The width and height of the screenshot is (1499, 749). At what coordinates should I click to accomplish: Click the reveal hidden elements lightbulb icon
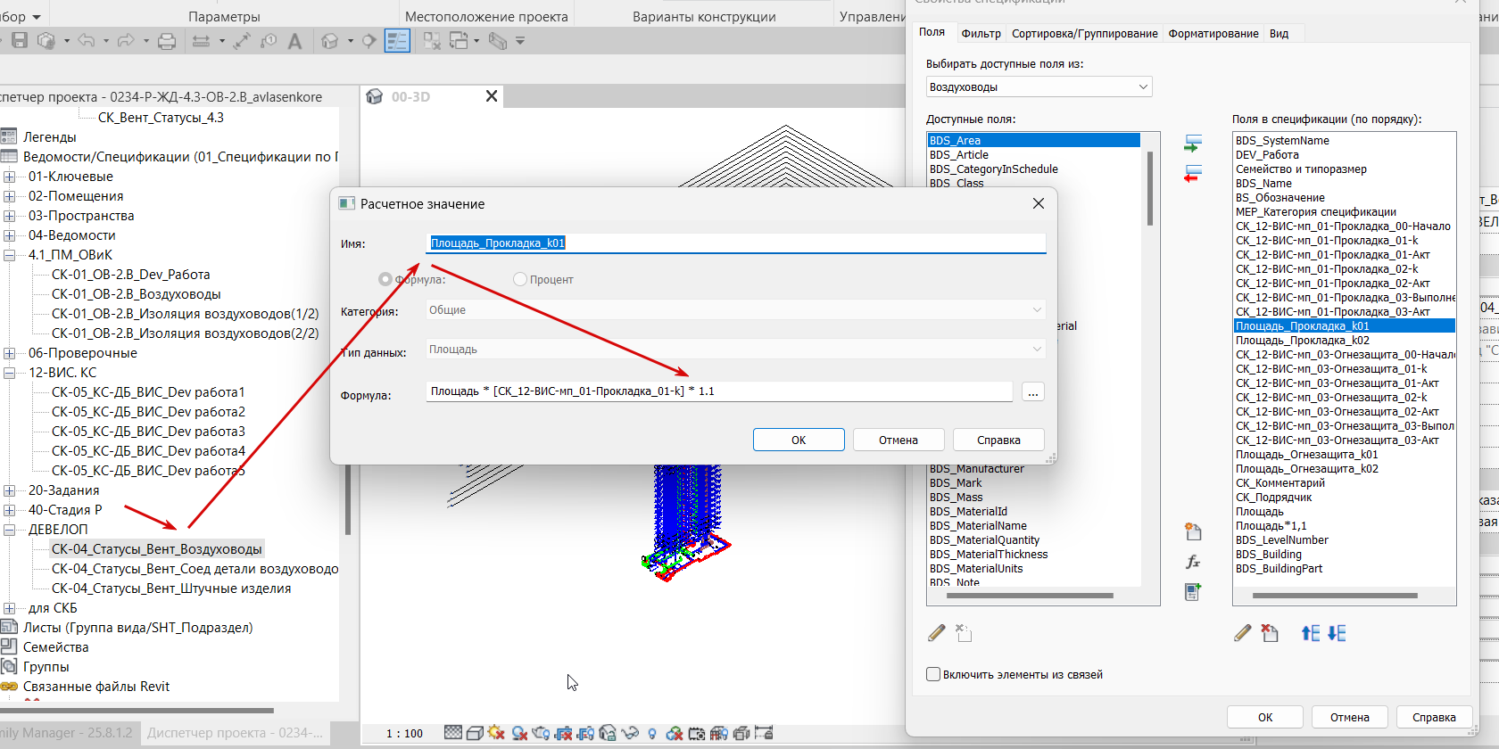652,734
